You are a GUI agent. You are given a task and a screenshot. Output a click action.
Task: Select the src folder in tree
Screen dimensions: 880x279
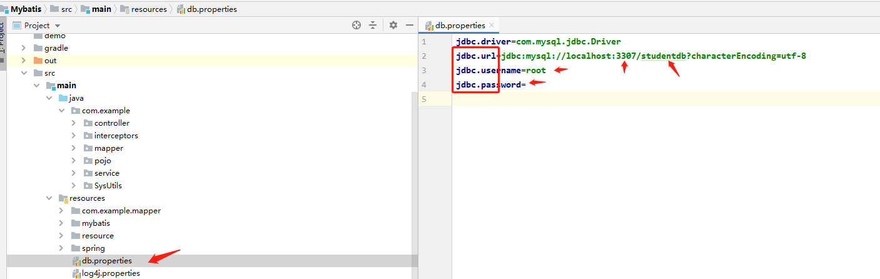[49, 73]
